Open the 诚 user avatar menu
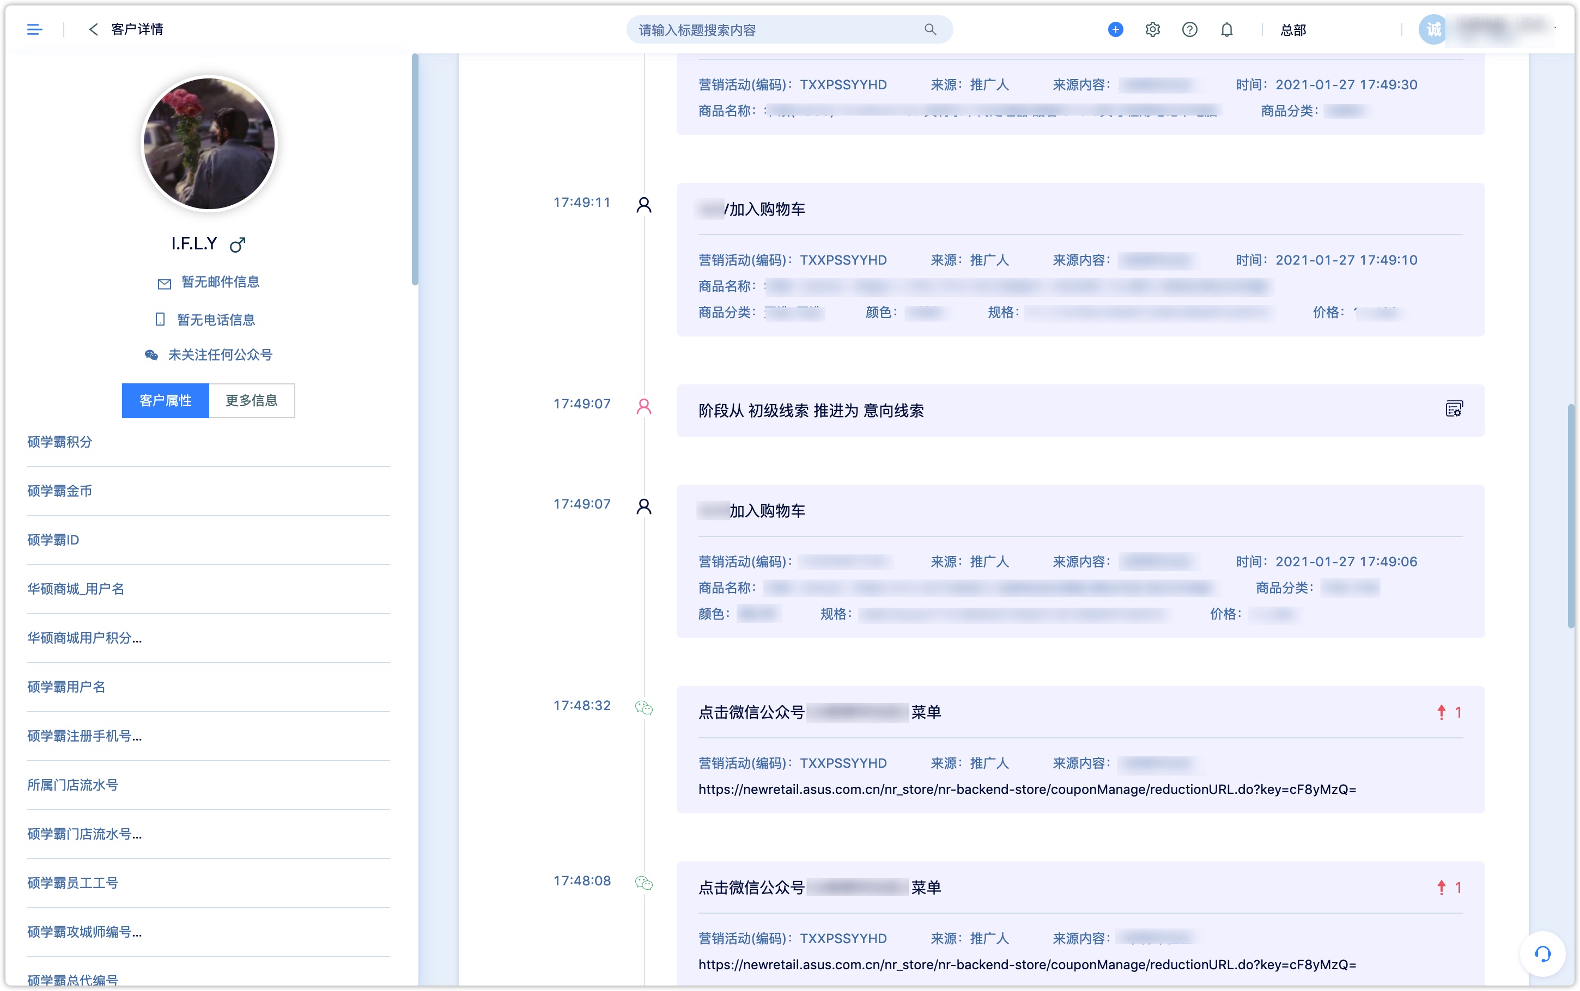1580x991 pixels. click(1433, 29)
